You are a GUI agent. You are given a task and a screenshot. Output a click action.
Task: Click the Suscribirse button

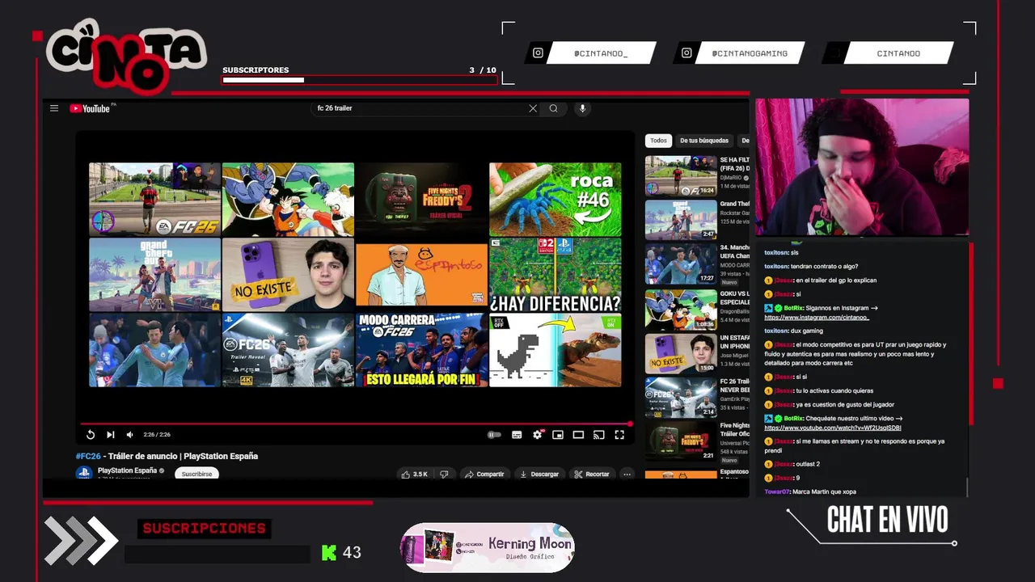point(196,474)
